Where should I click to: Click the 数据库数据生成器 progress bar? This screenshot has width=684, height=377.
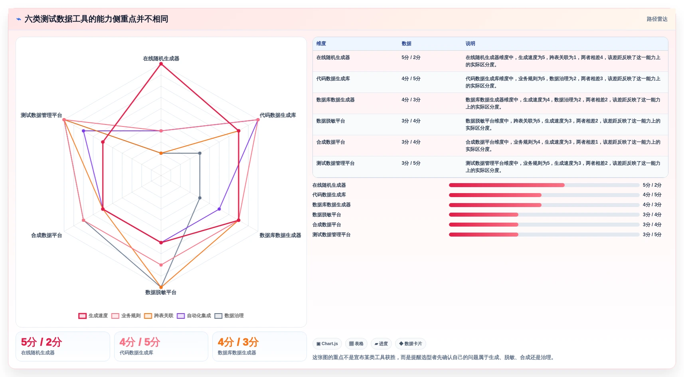pyautogui.click(x=544, y=205)
